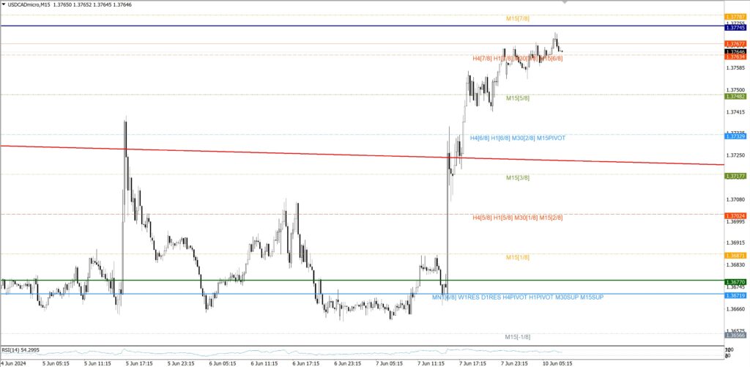The height and width of the screenshot is (367, 750).
Task: Click the dark green 1.36770 price tag
Action: point(735,282)
